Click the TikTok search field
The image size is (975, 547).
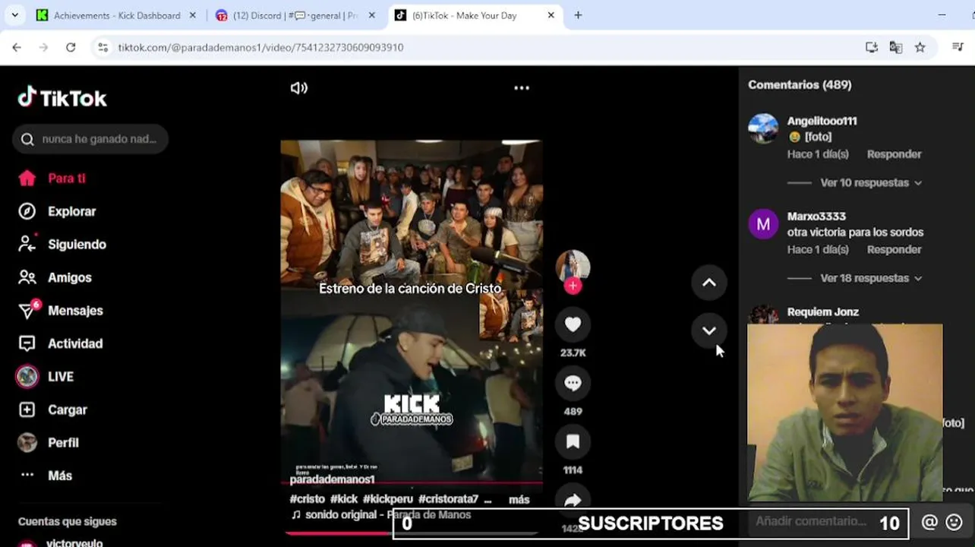(x=90, y=139)
